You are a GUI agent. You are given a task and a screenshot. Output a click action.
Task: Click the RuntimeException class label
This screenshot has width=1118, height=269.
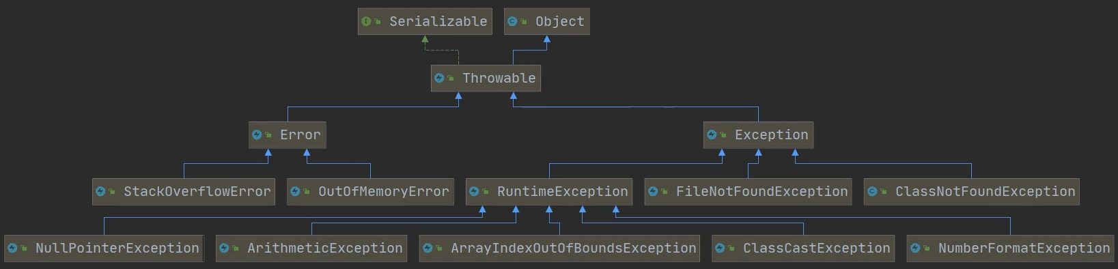563,192
